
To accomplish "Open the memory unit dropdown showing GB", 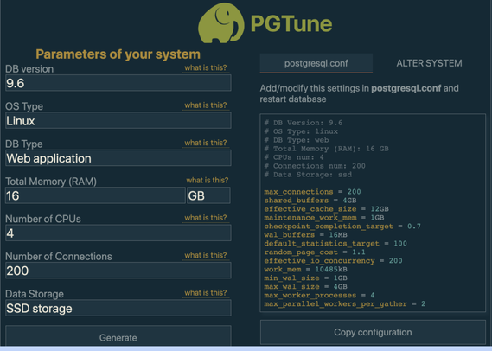I will pyautogui.click(x=208, y=195).
